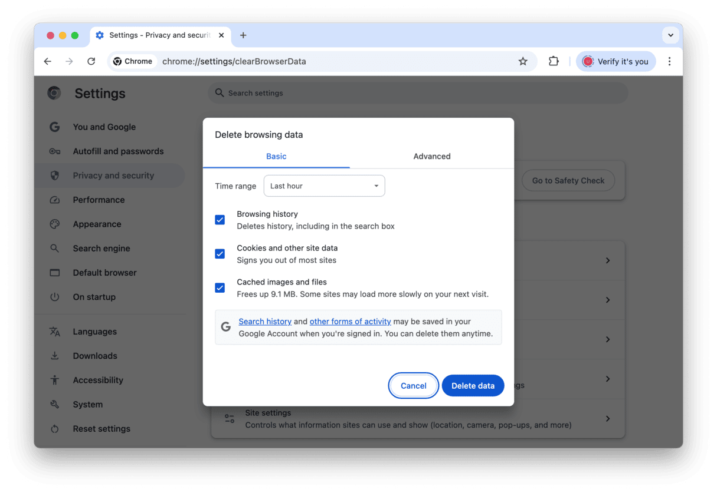Bookmark this page with the star icon
Screen dimensions: 717x493
tap(523, 61)
